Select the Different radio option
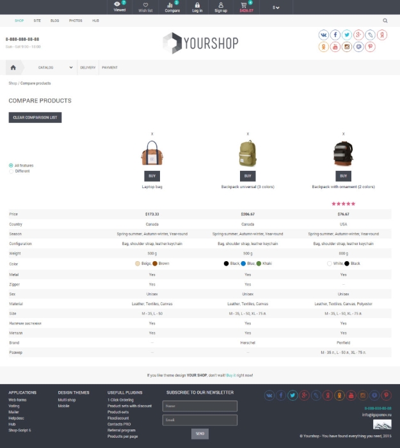The image size is (400, 448). [11, 171]
